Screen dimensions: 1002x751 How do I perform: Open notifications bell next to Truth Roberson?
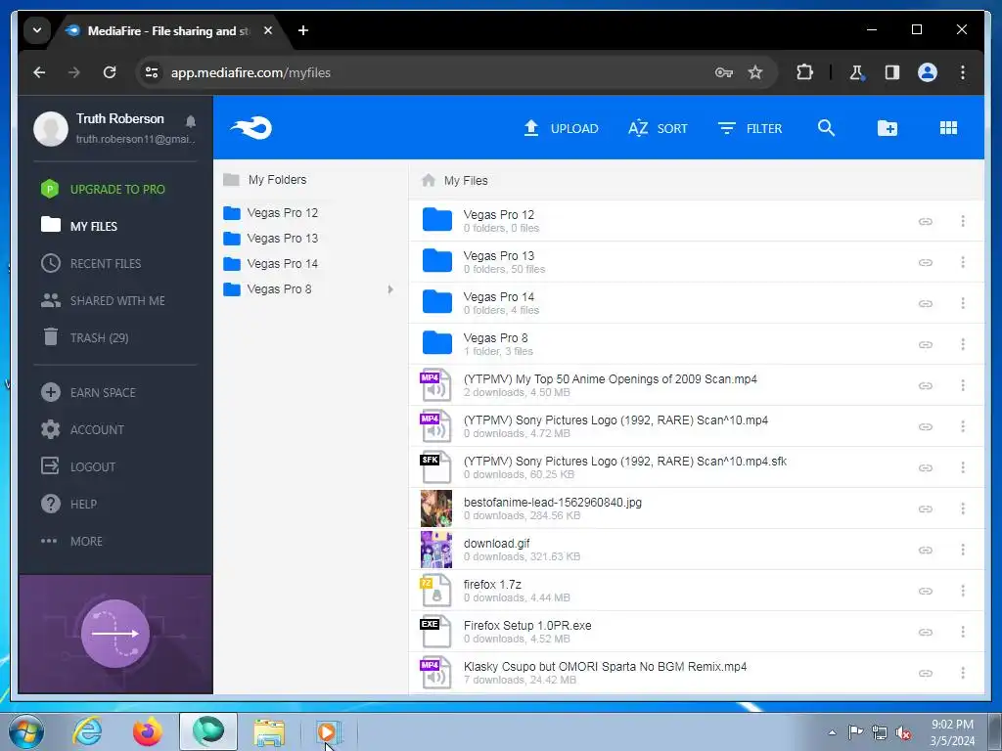coord(191,120)
